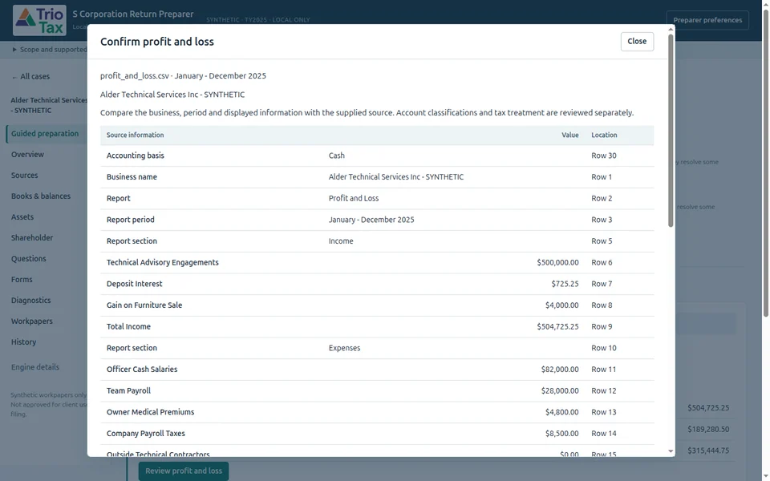Screen dimensions: 770x481
Task: Click the dialog's vertical scrollbar thumb
Action: coord(671,131)
